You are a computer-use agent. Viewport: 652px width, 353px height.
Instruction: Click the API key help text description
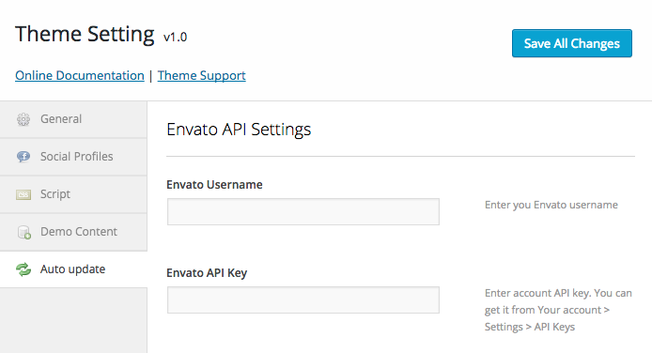[x=558, y=310]
